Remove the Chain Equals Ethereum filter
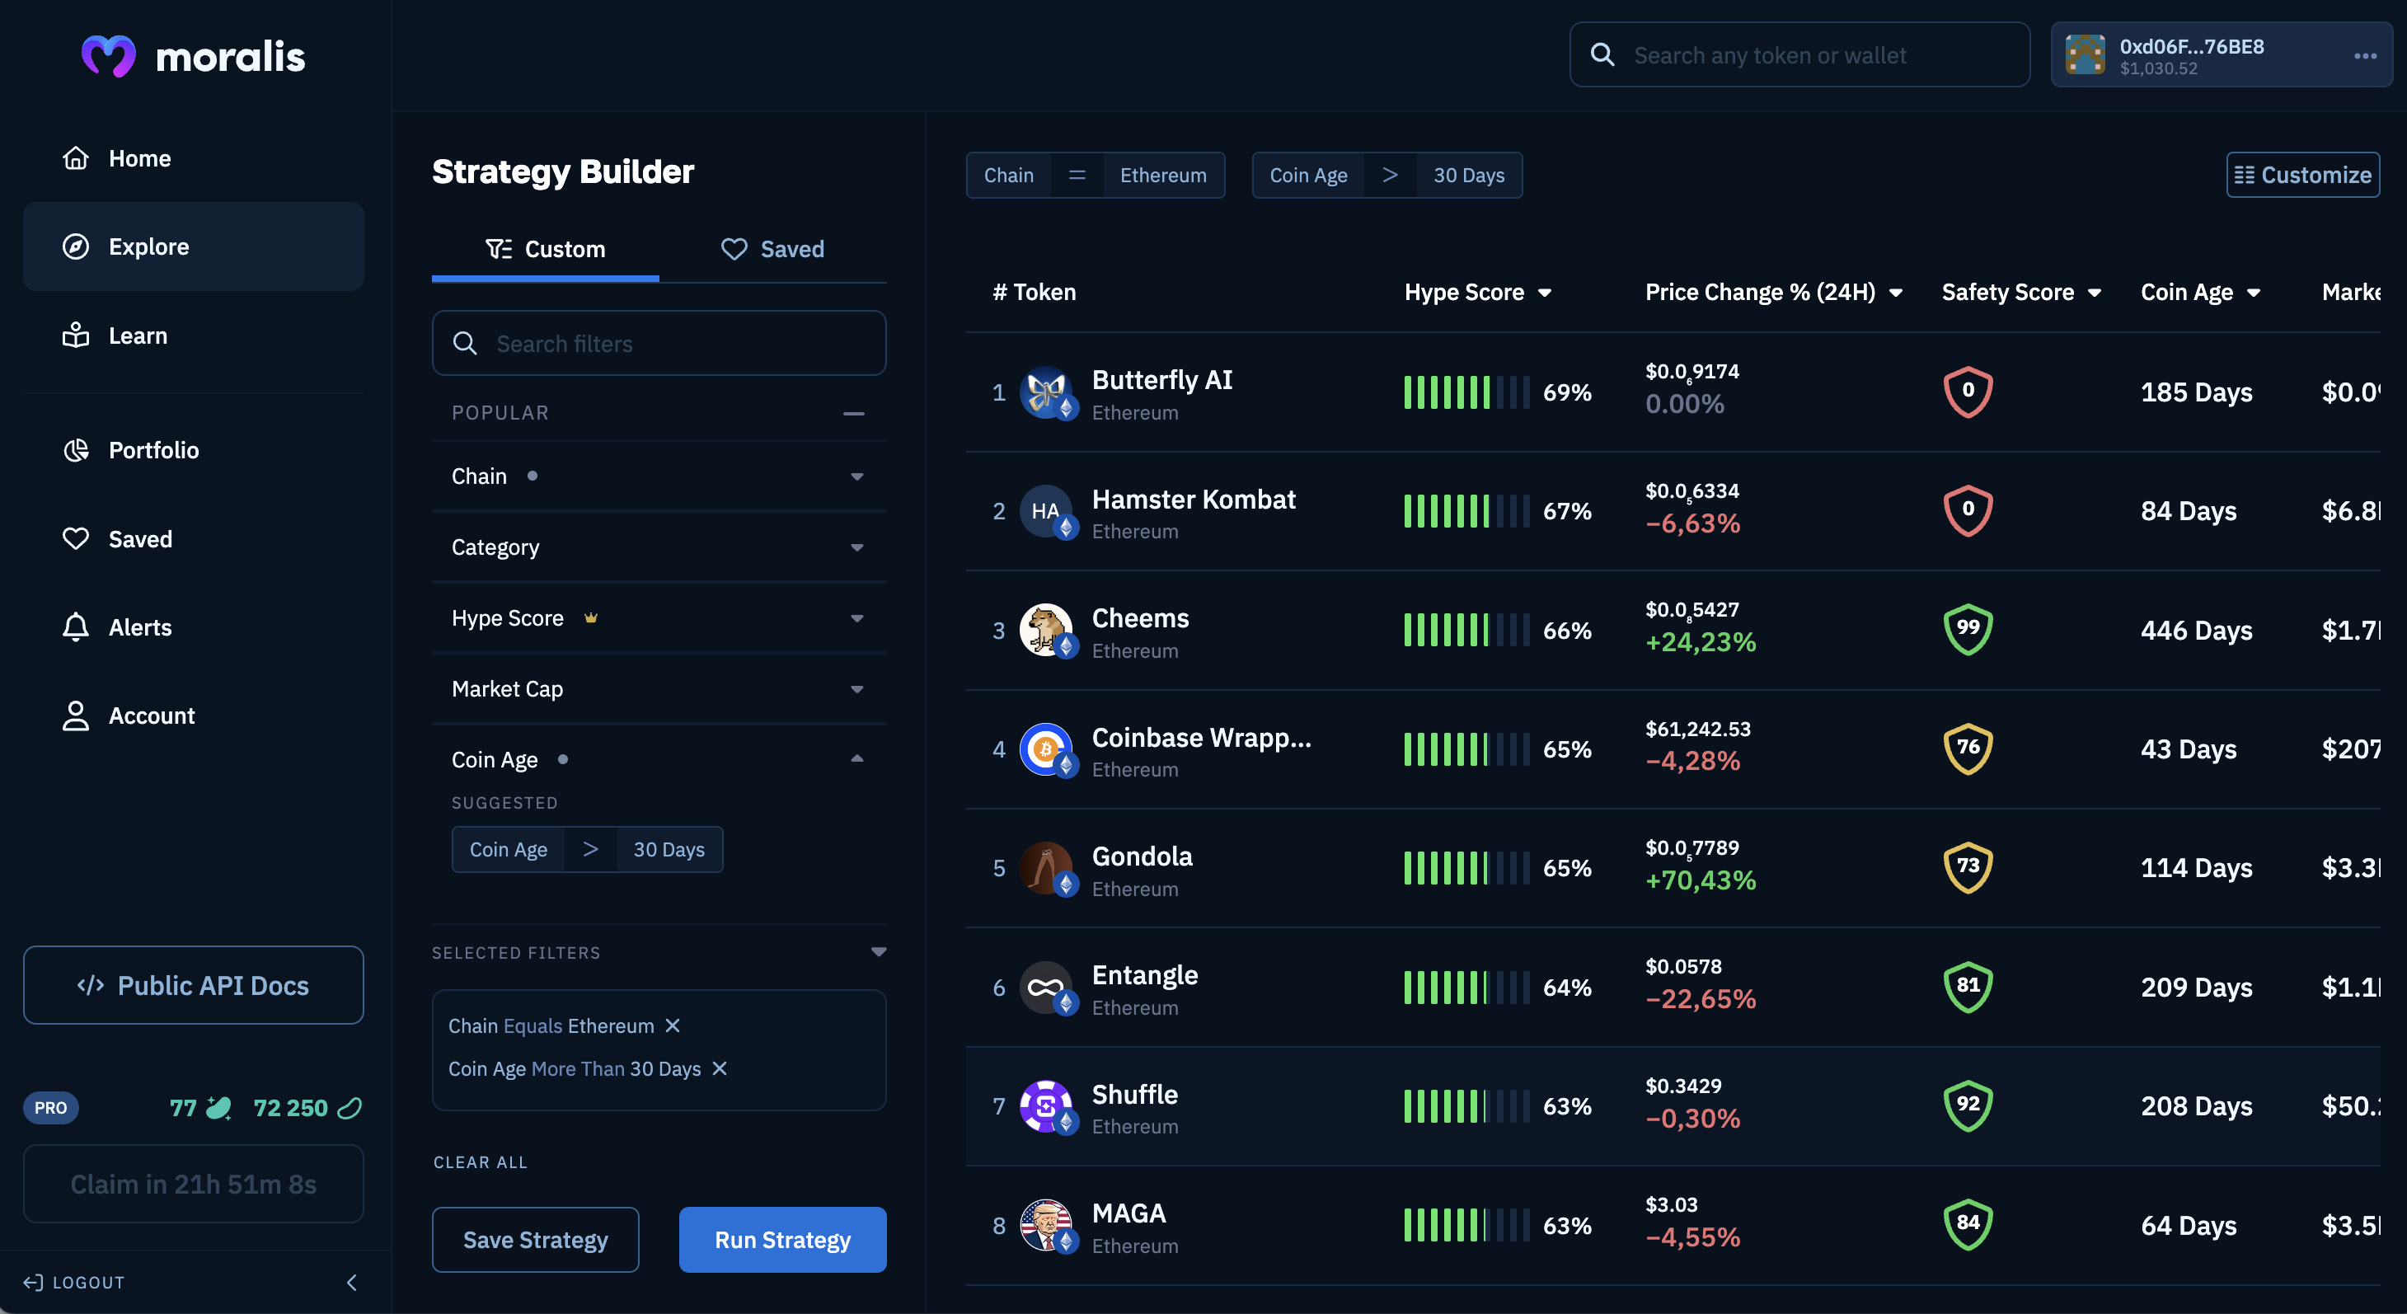Image resolution: width=2407 pixels, height=1314 pixels. coord(673,1026)
